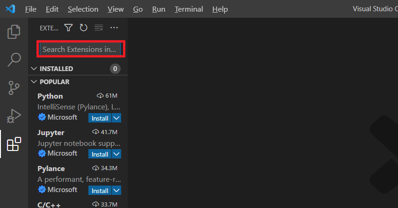The width and height of the screenshot is (398, 208).
Task: Click Pylance's Microsoft verified badge
Action: 42,189
